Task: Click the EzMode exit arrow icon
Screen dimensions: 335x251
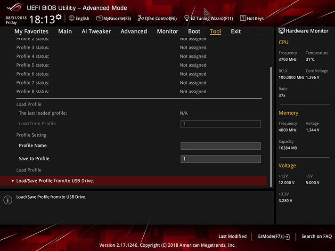Action: point(286,237)
